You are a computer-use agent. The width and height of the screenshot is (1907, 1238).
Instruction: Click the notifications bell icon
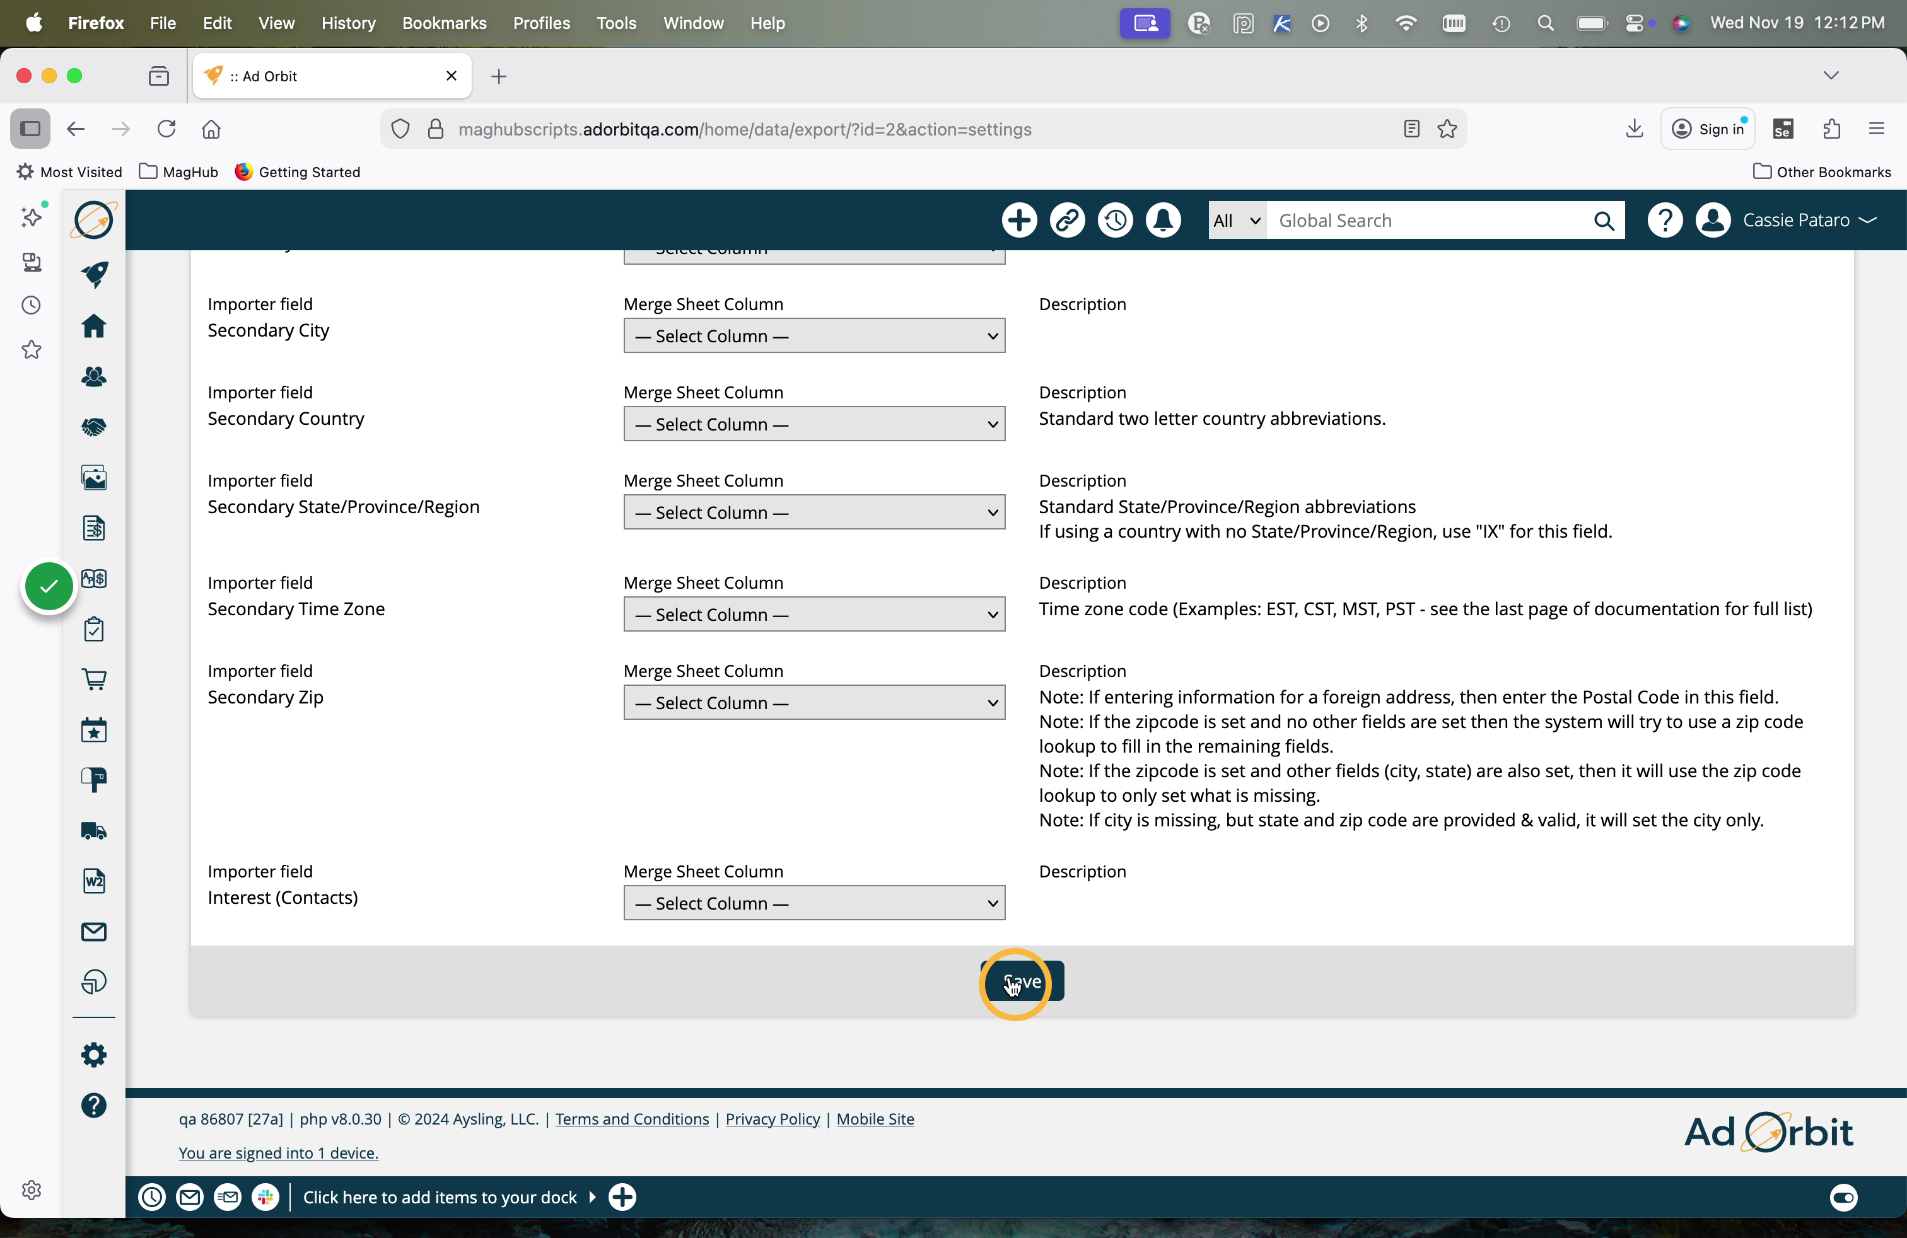[1163, 220]
